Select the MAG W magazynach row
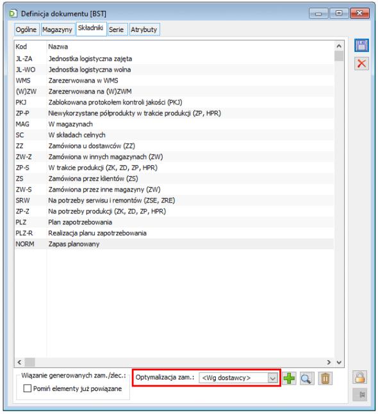The height and width of the screenshot is (414, 378). pyautogui.click(x=174, y=124)
